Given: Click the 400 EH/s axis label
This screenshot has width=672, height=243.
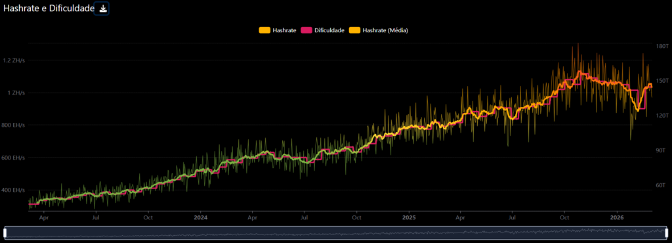Looking at the screenshot, I should 14,190.
